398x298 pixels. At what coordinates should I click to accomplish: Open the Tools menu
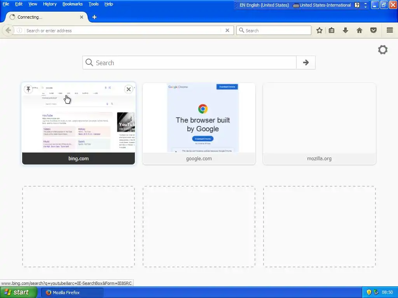(x=94, y=4)
